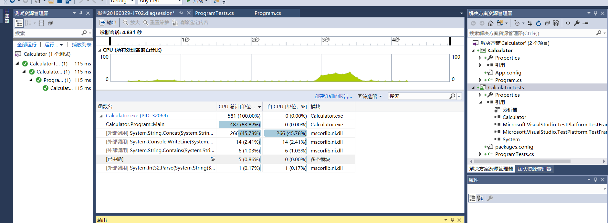Screen dimensions: 608x223
Task: Click Collapse All icon in Solution Explorer toolbar
Action: point(547,23)
